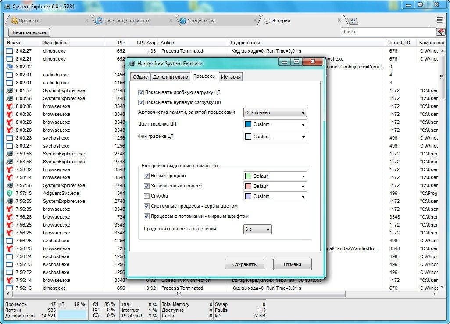Click the browser.exe icon at 8:00:36 first row
The height and width of the screenshot is (324, 450).
click(x=10, y=106)
